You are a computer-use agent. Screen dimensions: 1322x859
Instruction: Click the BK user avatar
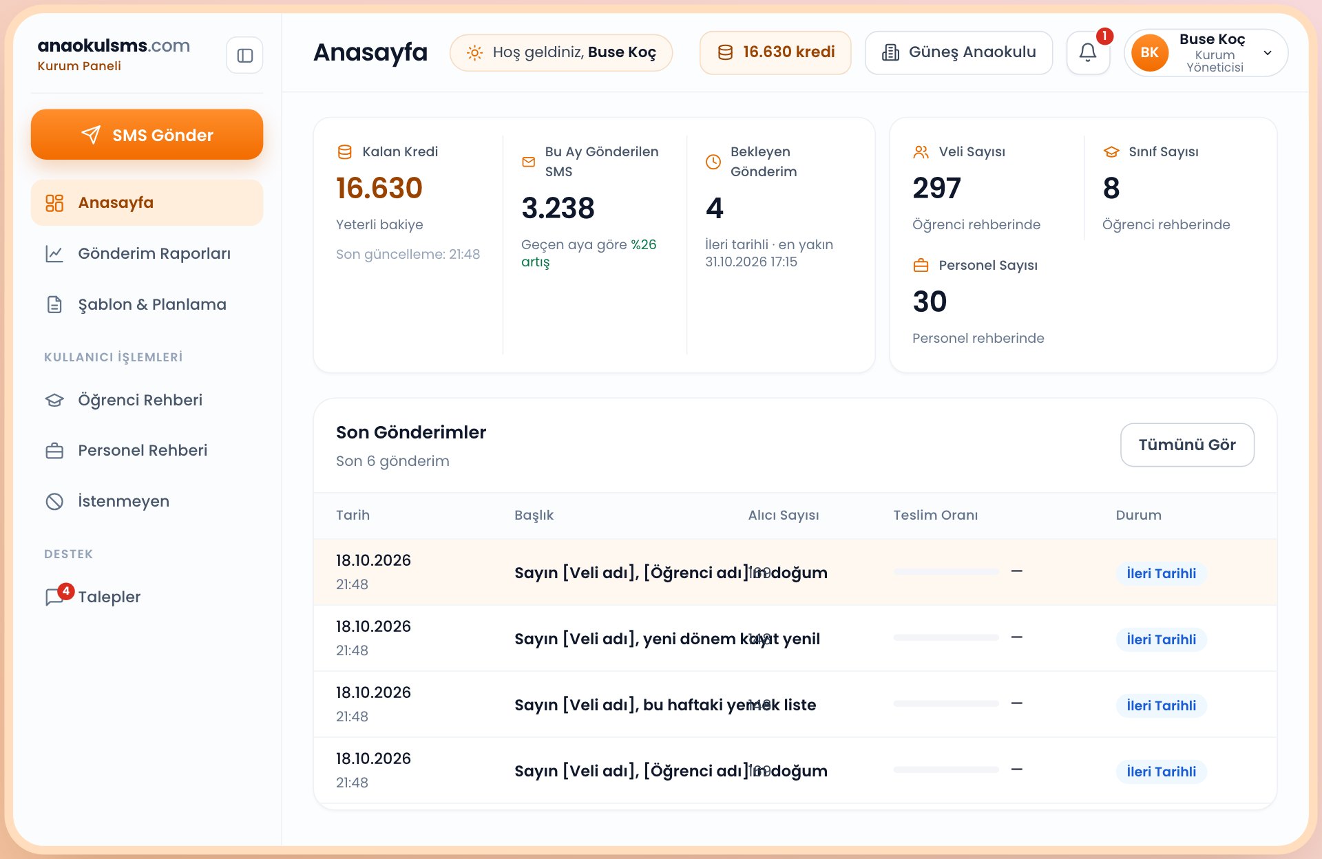tap(1149, 53)
